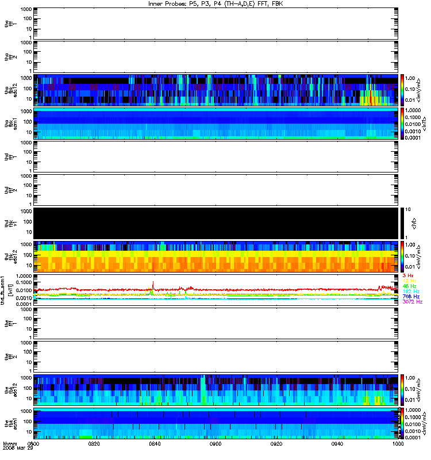Click the 0820 time axis label

pyautogui.click(x=94, y=444)
